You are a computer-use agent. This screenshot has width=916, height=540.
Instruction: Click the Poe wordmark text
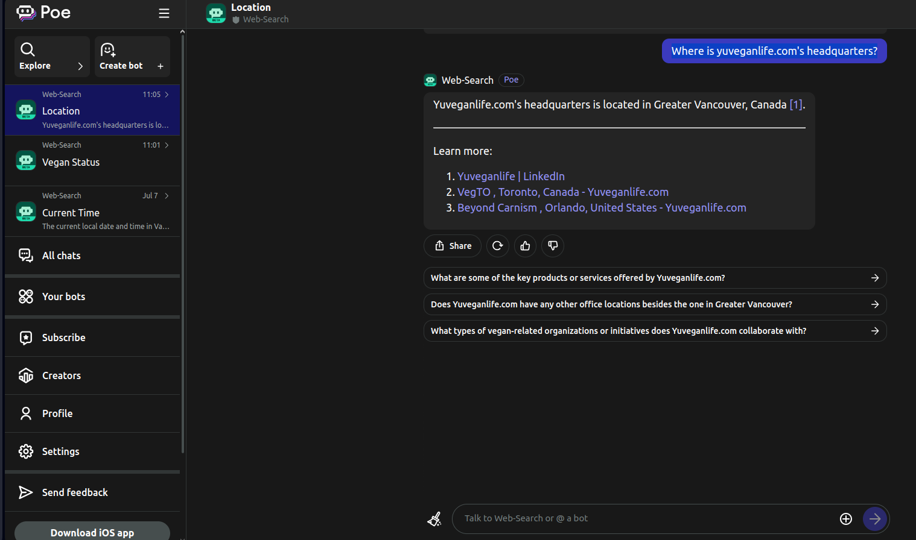[x=56, y=13]
